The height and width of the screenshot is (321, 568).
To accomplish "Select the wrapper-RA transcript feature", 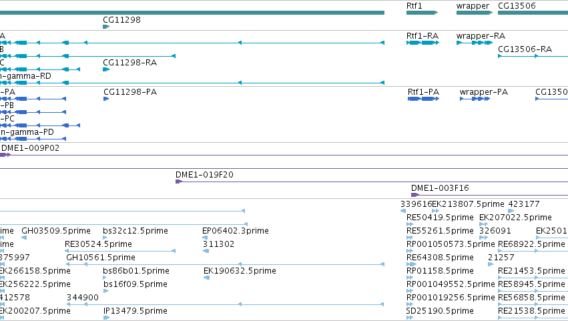I will (x=475, y=43).
